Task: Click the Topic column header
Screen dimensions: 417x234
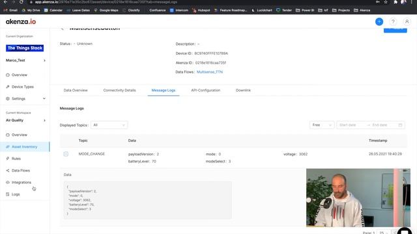Action: [x=83, y=140]
